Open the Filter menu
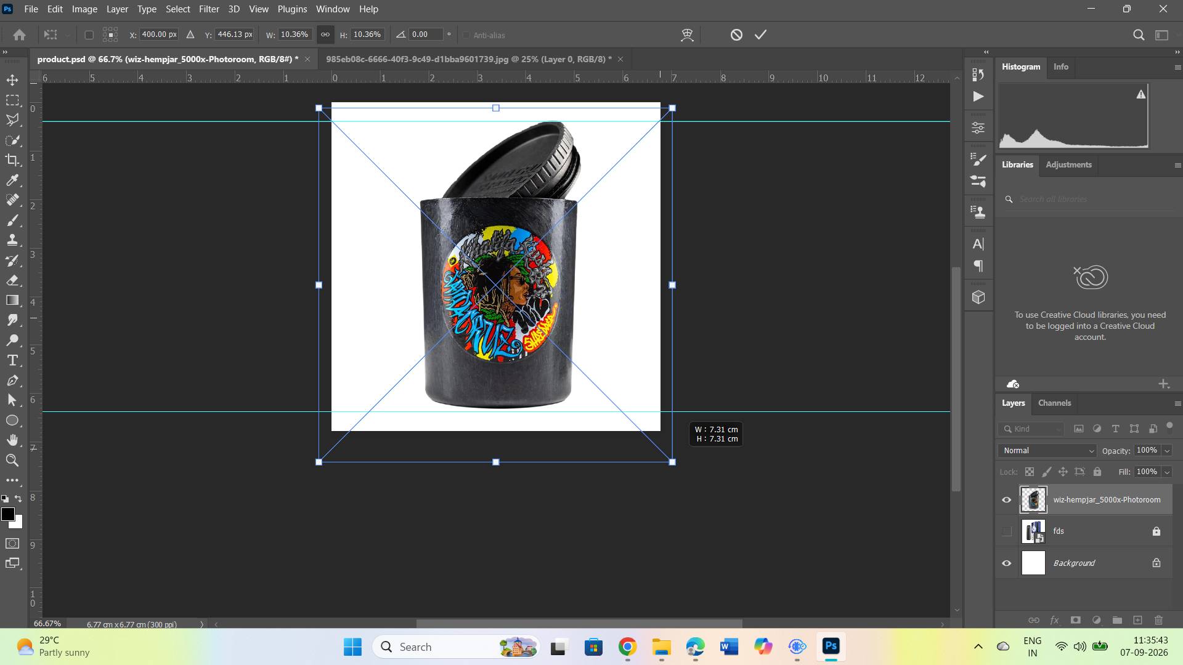 (x=209, y=9)
